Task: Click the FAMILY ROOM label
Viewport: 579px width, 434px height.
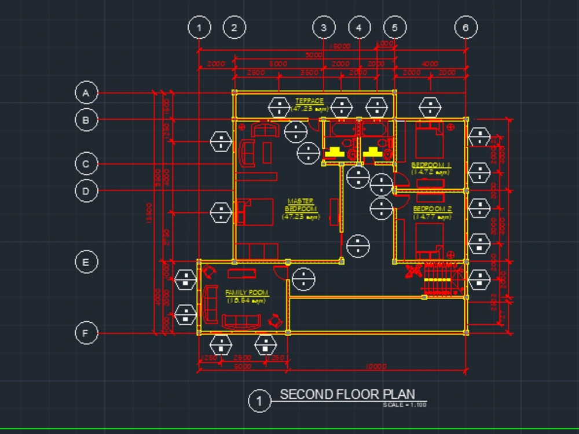Action: [x=247, y=293]
